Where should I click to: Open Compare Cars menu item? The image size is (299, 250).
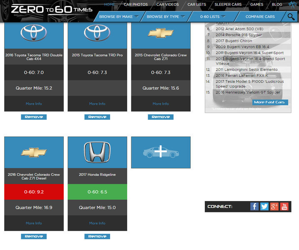[260, 17]
